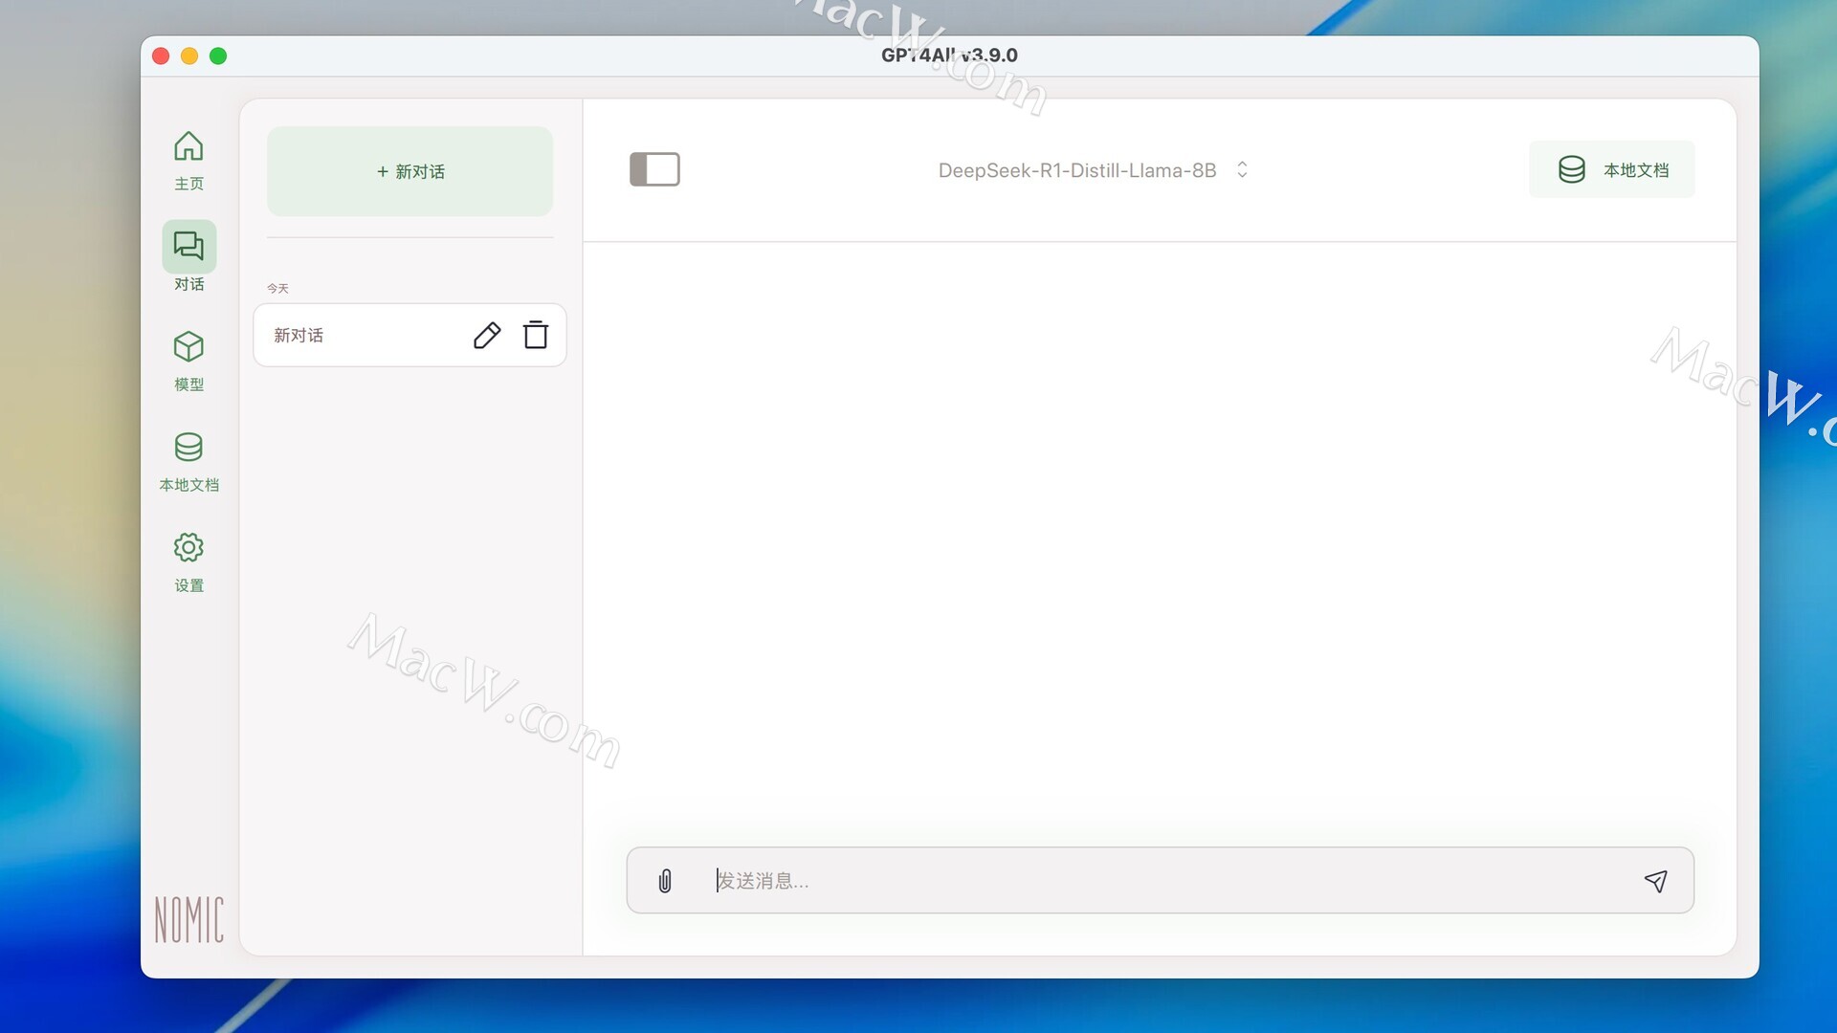Toggle the chat list sidebar panel

[654, 169]
